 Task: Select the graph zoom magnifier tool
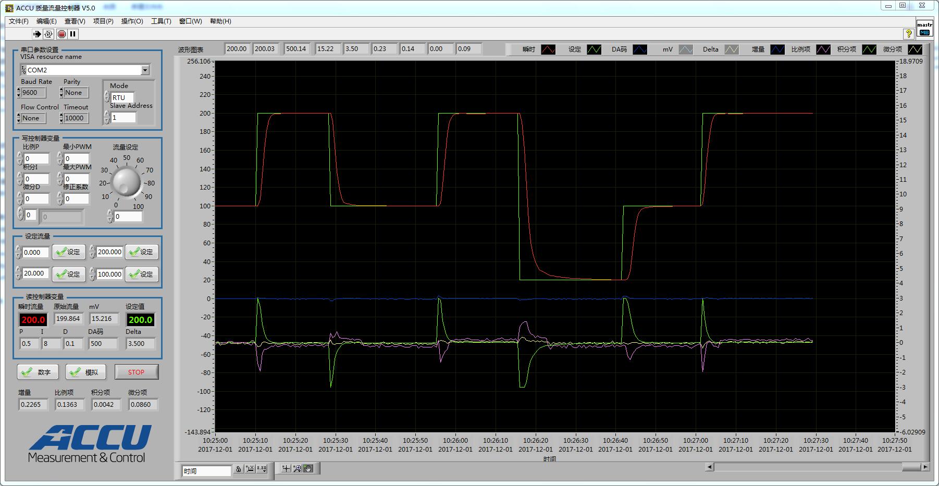297,468
